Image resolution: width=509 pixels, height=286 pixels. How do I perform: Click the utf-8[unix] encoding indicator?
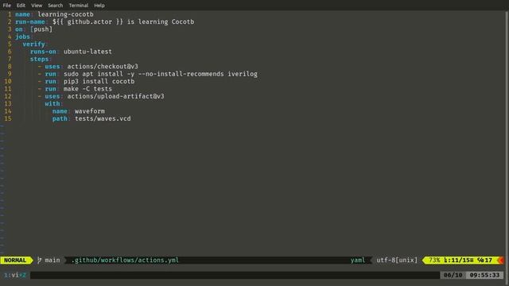[397, 260]
